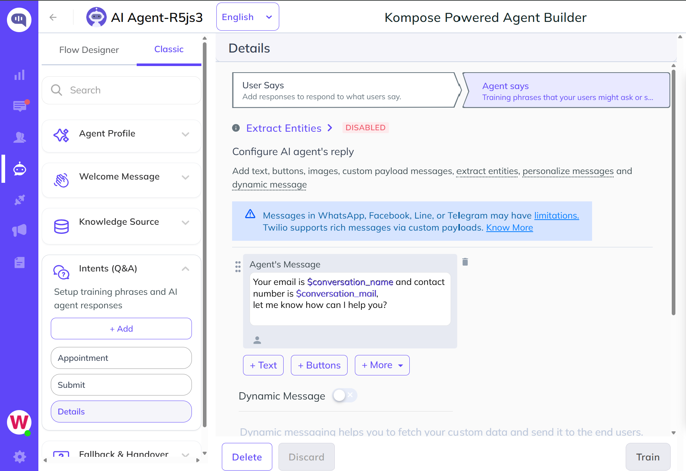
Task: Click the warning triangle icon in notice
Action: click(250, 214)
